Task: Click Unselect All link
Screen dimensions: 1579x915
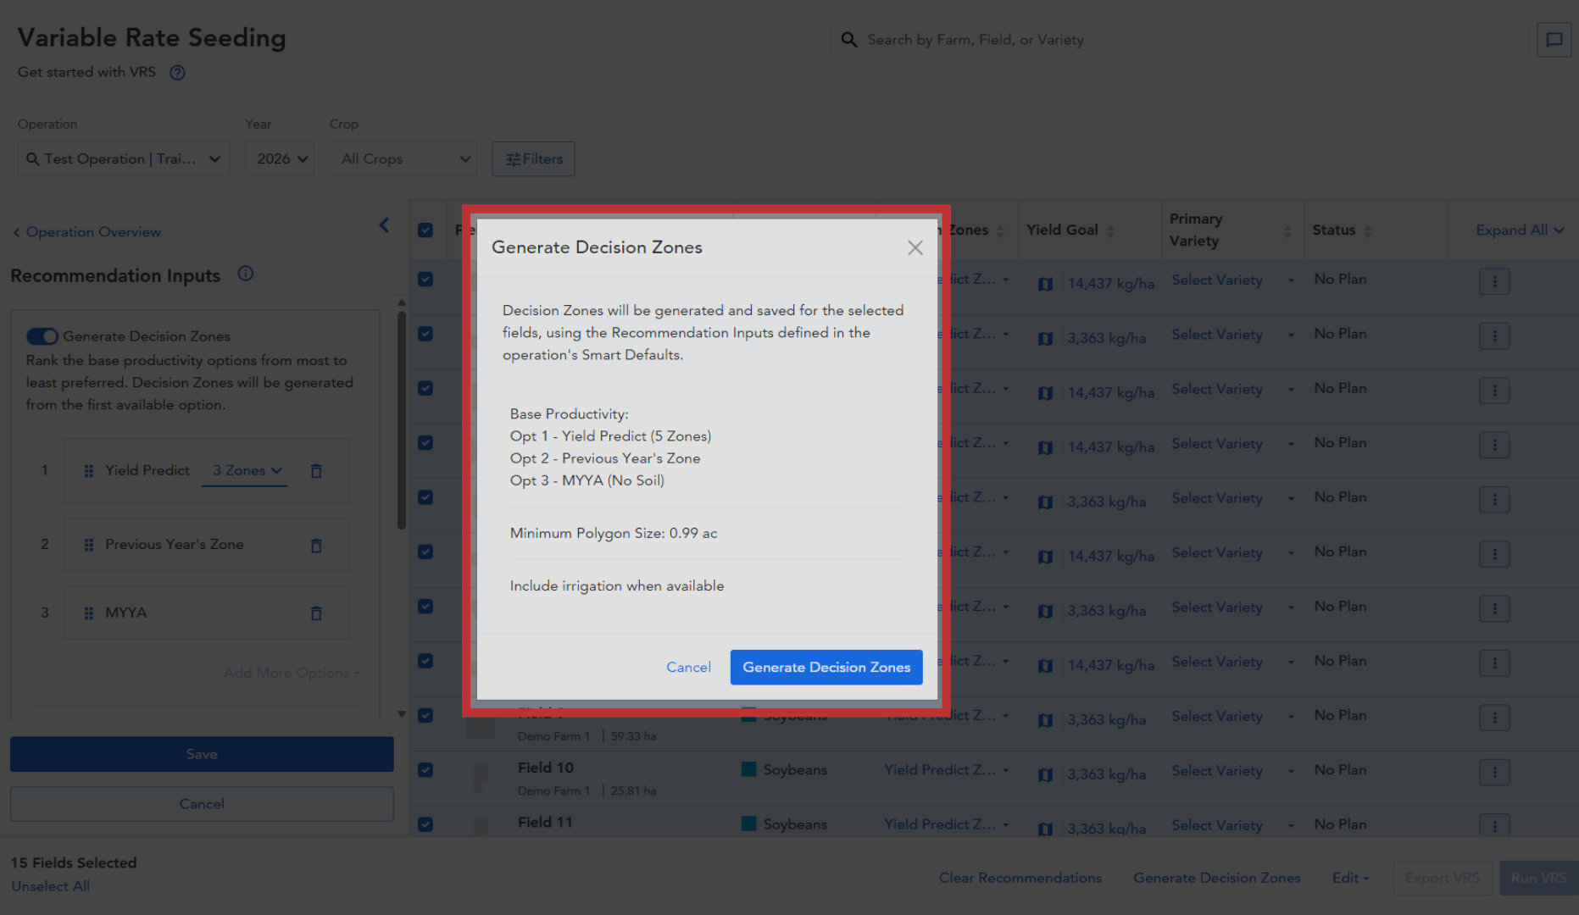Action: pyautogui.click(x=51, y=886)
